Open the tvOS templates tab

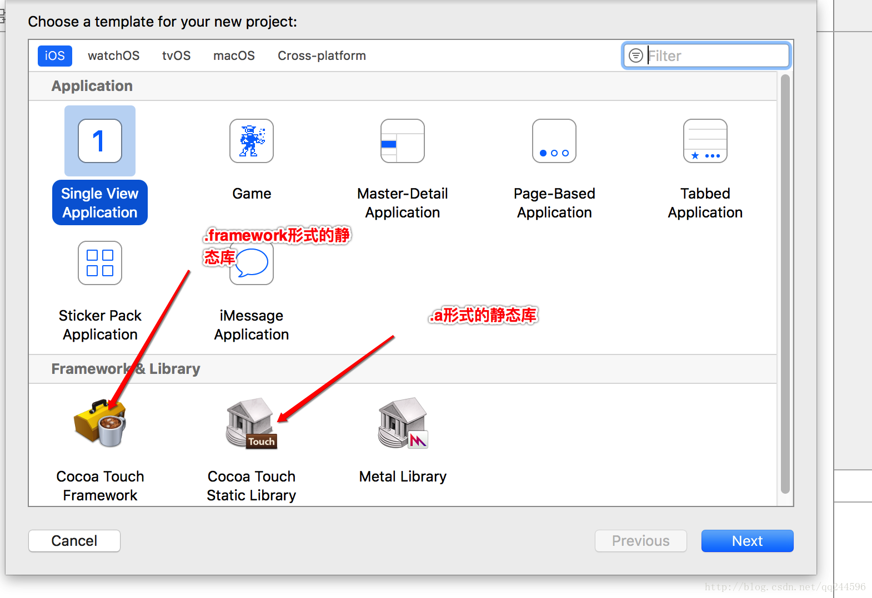pyautogui.click(x=177, y=56)
